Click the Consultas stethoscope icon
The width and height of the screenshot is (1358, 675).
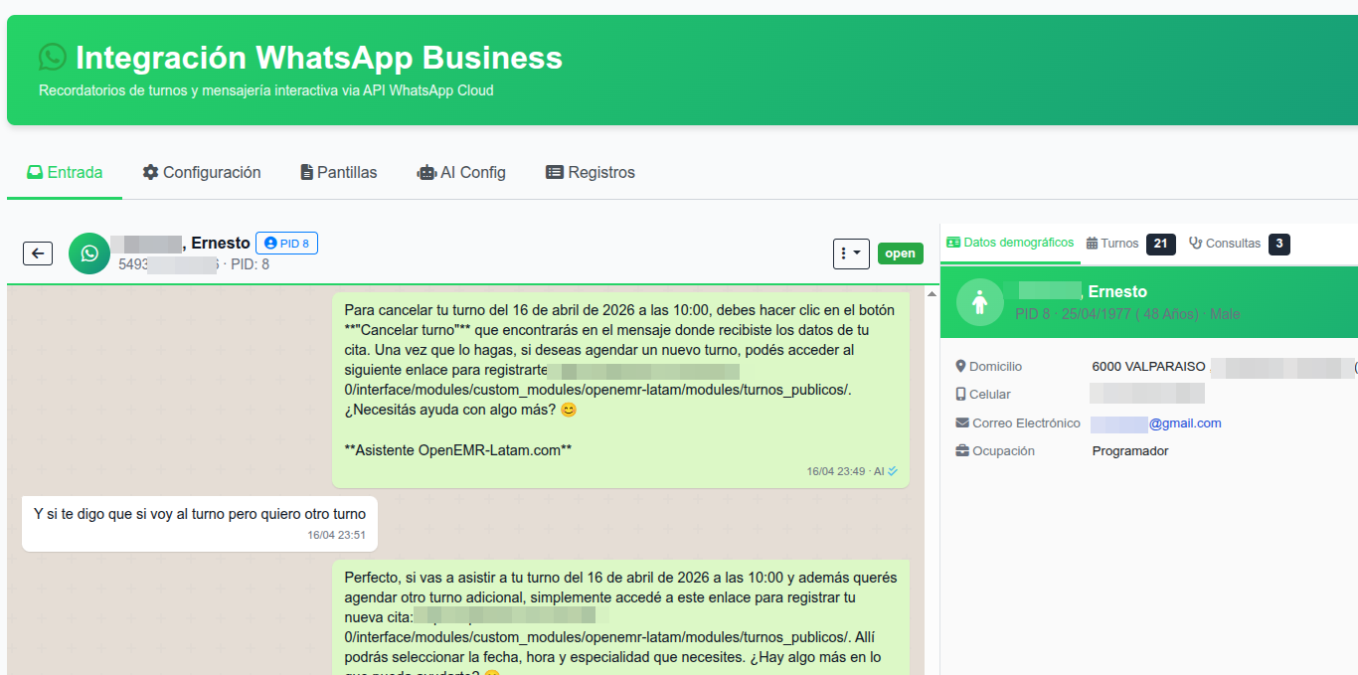coord(1196,244)
